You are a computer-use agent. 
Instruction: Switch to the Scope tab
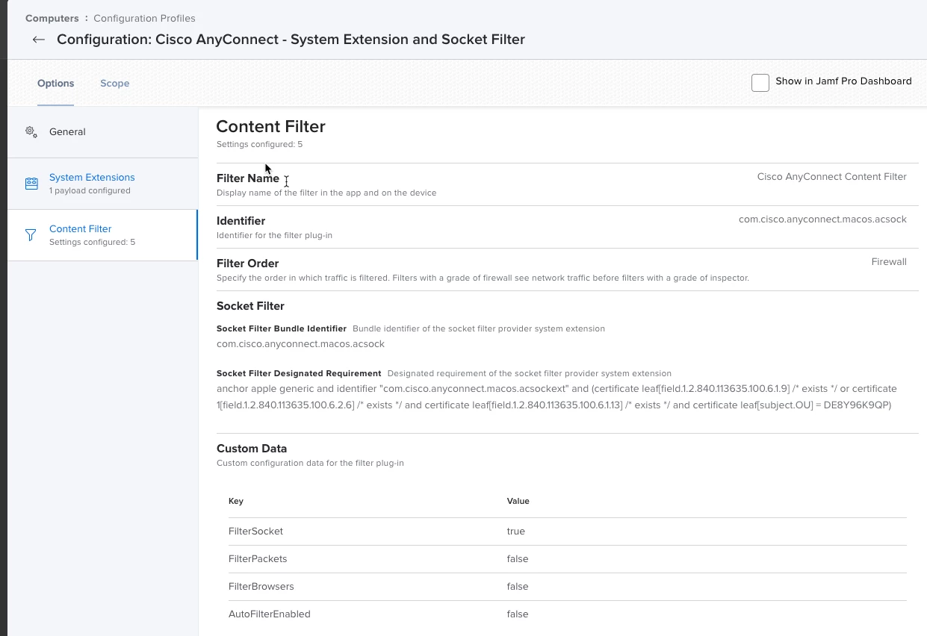click(x=115, y=84)
